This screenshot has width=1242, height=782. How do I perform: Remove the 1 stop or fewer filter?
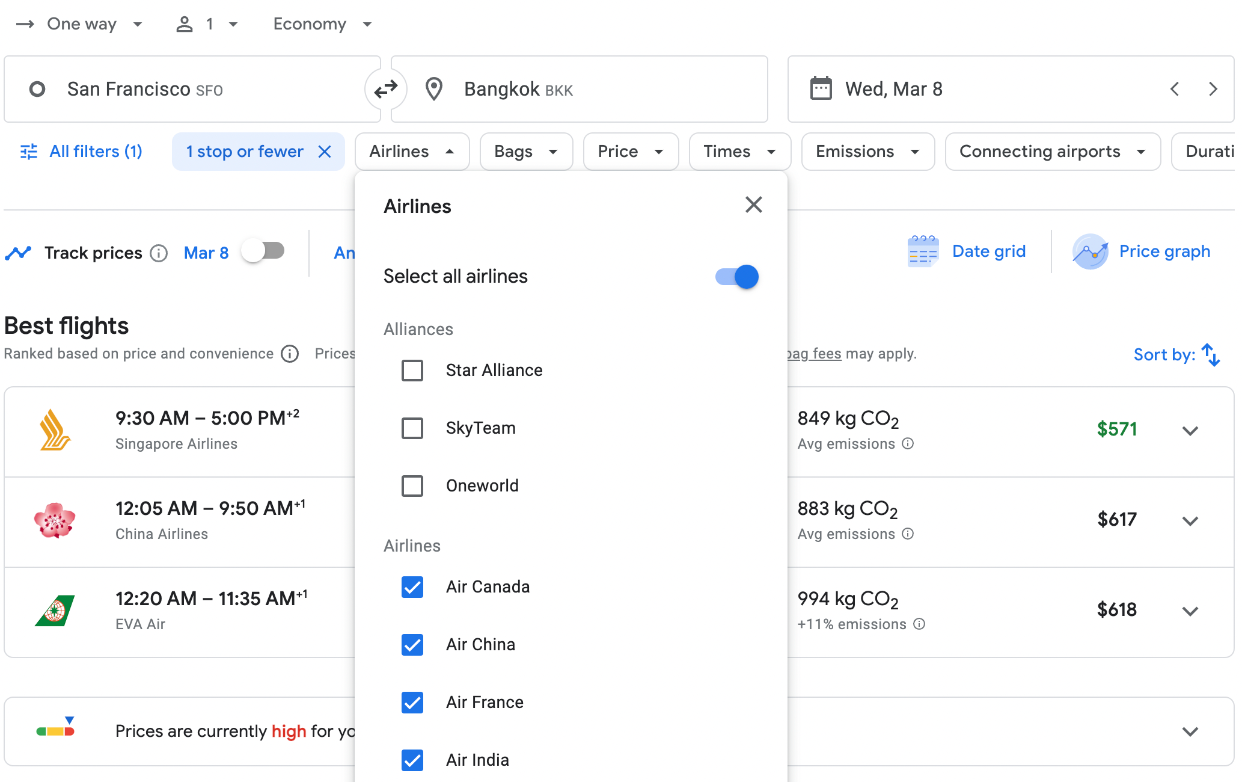click(325, 152)
